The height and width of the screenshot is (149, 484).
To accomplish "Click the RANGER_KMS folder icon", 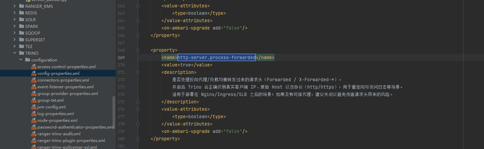I will pos(21,6).
